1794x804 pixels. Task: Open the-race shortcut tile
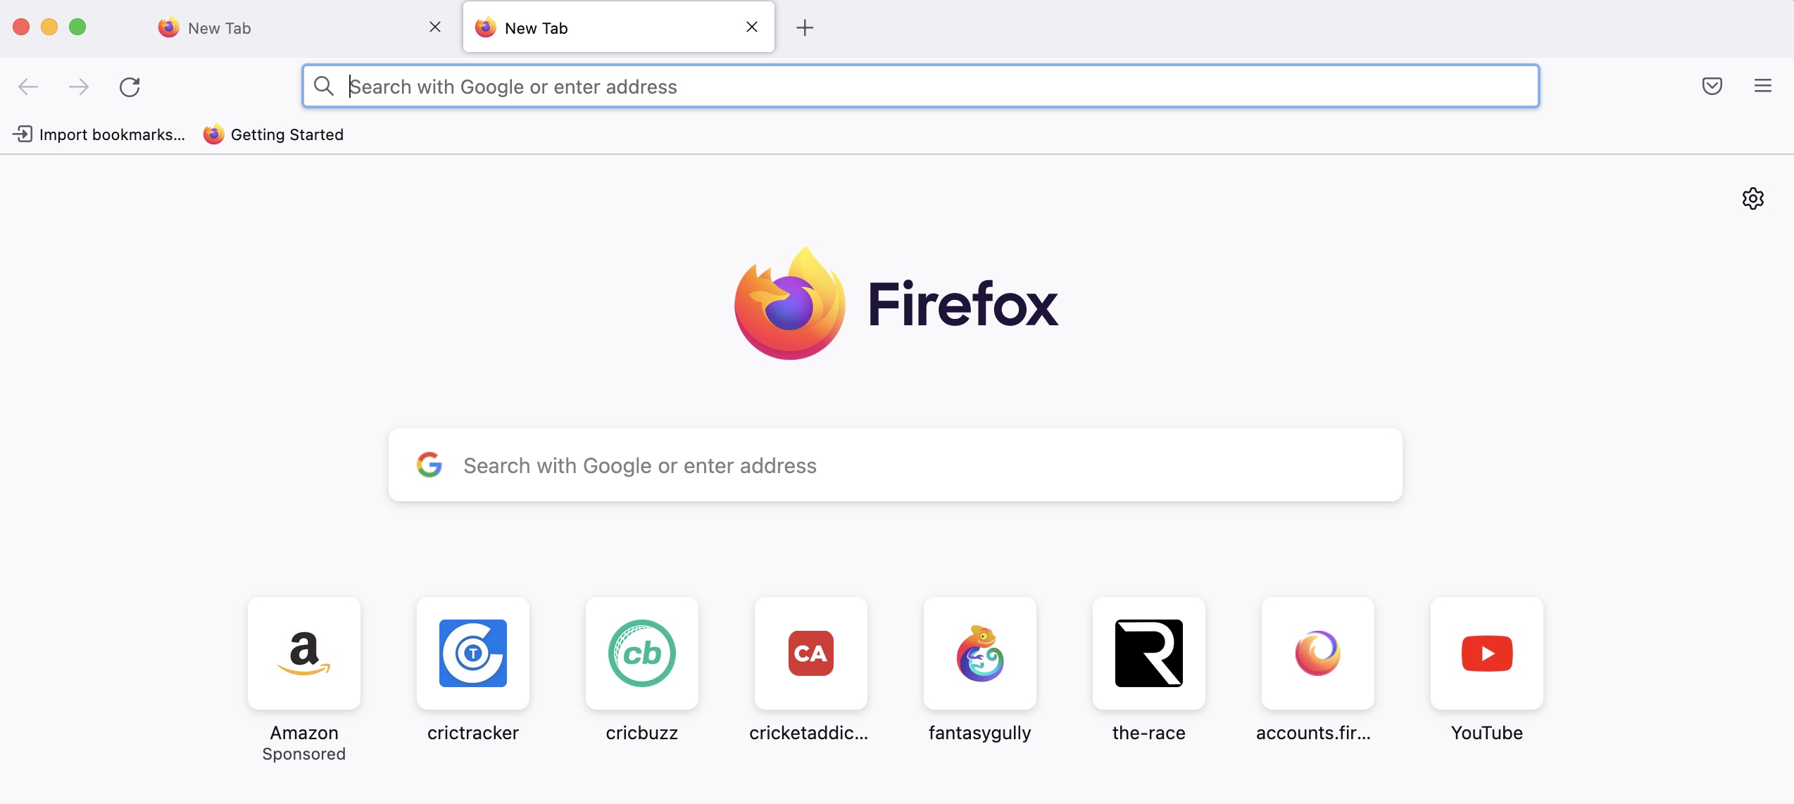click(1149, 653)
